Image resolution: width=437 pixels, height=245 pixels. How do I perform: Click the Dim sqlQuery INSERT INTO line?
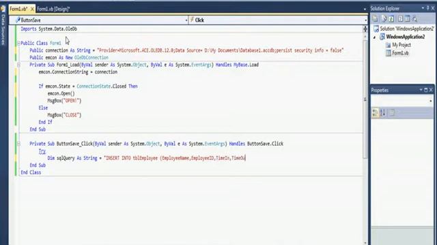(146, 159)
